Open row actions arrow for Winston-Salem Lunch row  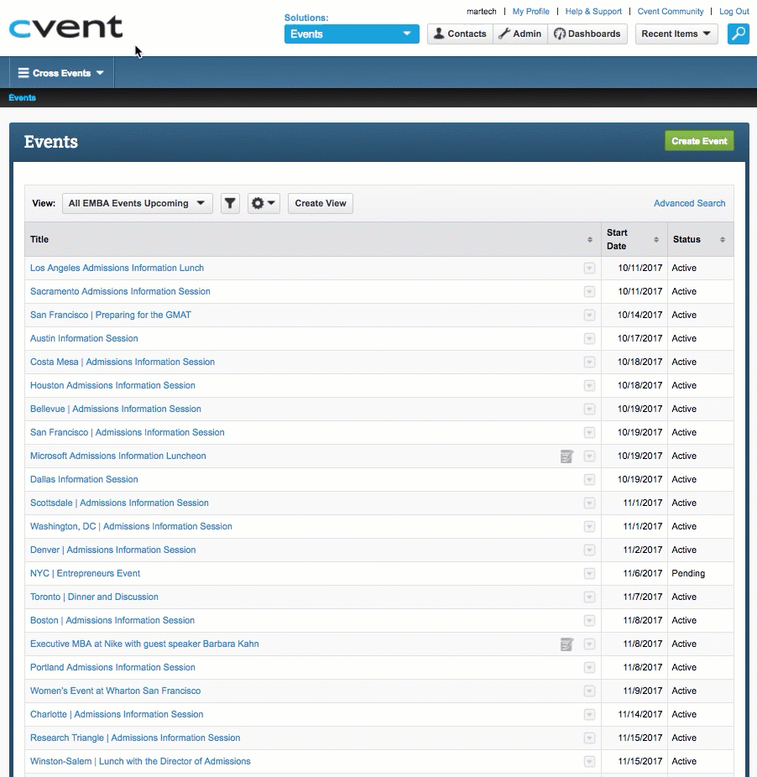[589, 762]
